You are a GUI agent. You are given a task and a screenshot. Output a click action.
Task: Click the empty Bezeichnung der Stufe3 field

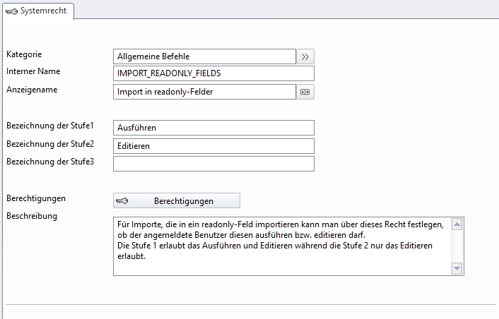213,164
